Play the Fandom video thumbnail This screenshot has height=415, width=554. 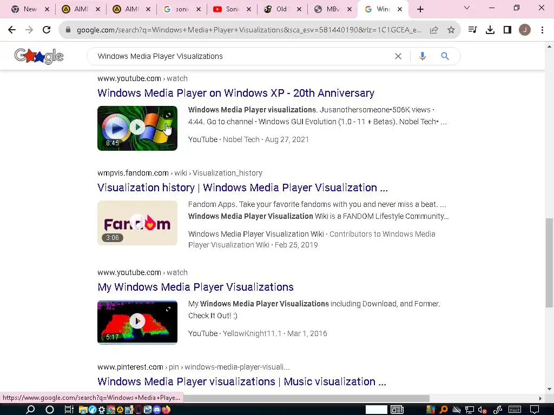click(x=137, y=223)
